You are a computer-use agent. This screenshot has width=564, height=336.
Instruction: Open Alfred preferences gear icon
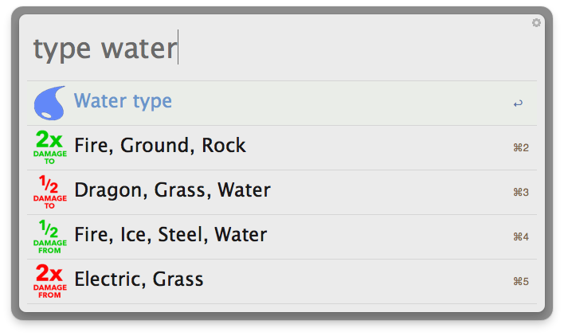pos(536,23)
